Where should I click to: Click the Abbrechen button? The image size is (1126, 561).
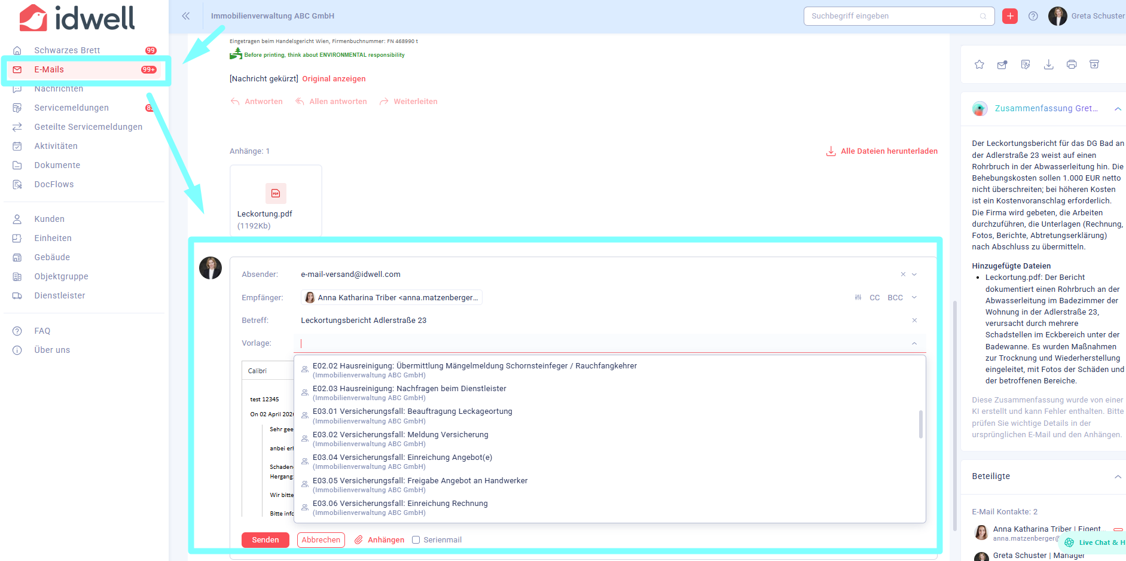[321, 540]
